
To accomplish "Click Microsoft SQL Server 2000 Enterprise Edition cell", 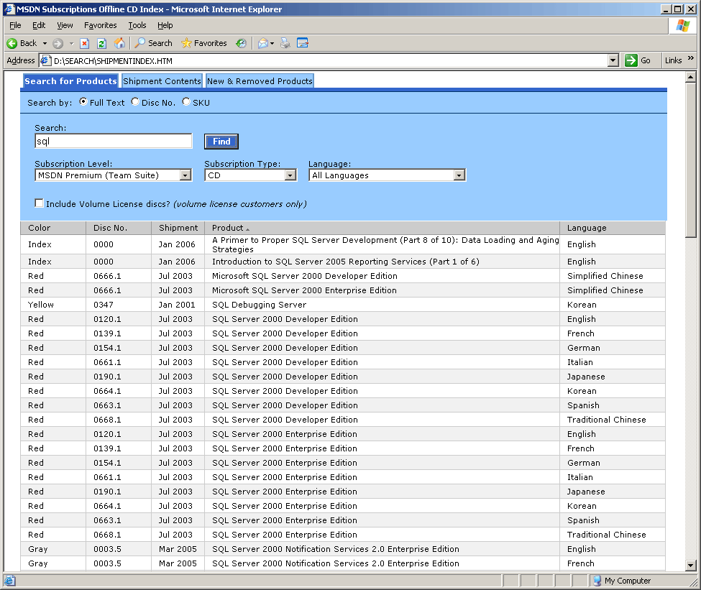I will click(x=382, y=290).
